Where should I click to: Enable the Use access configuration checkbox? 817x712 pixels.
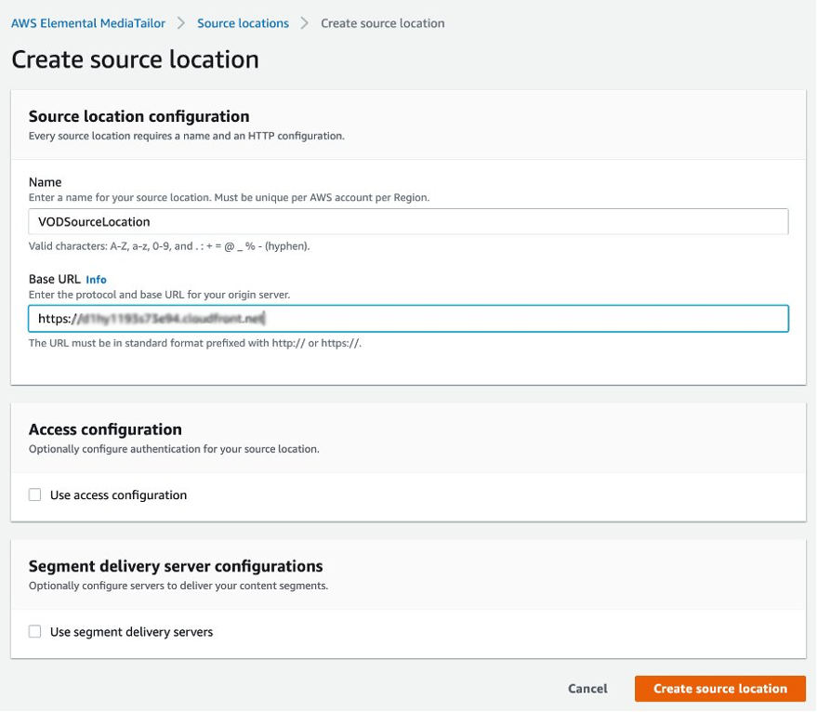[x=34, y=494]
